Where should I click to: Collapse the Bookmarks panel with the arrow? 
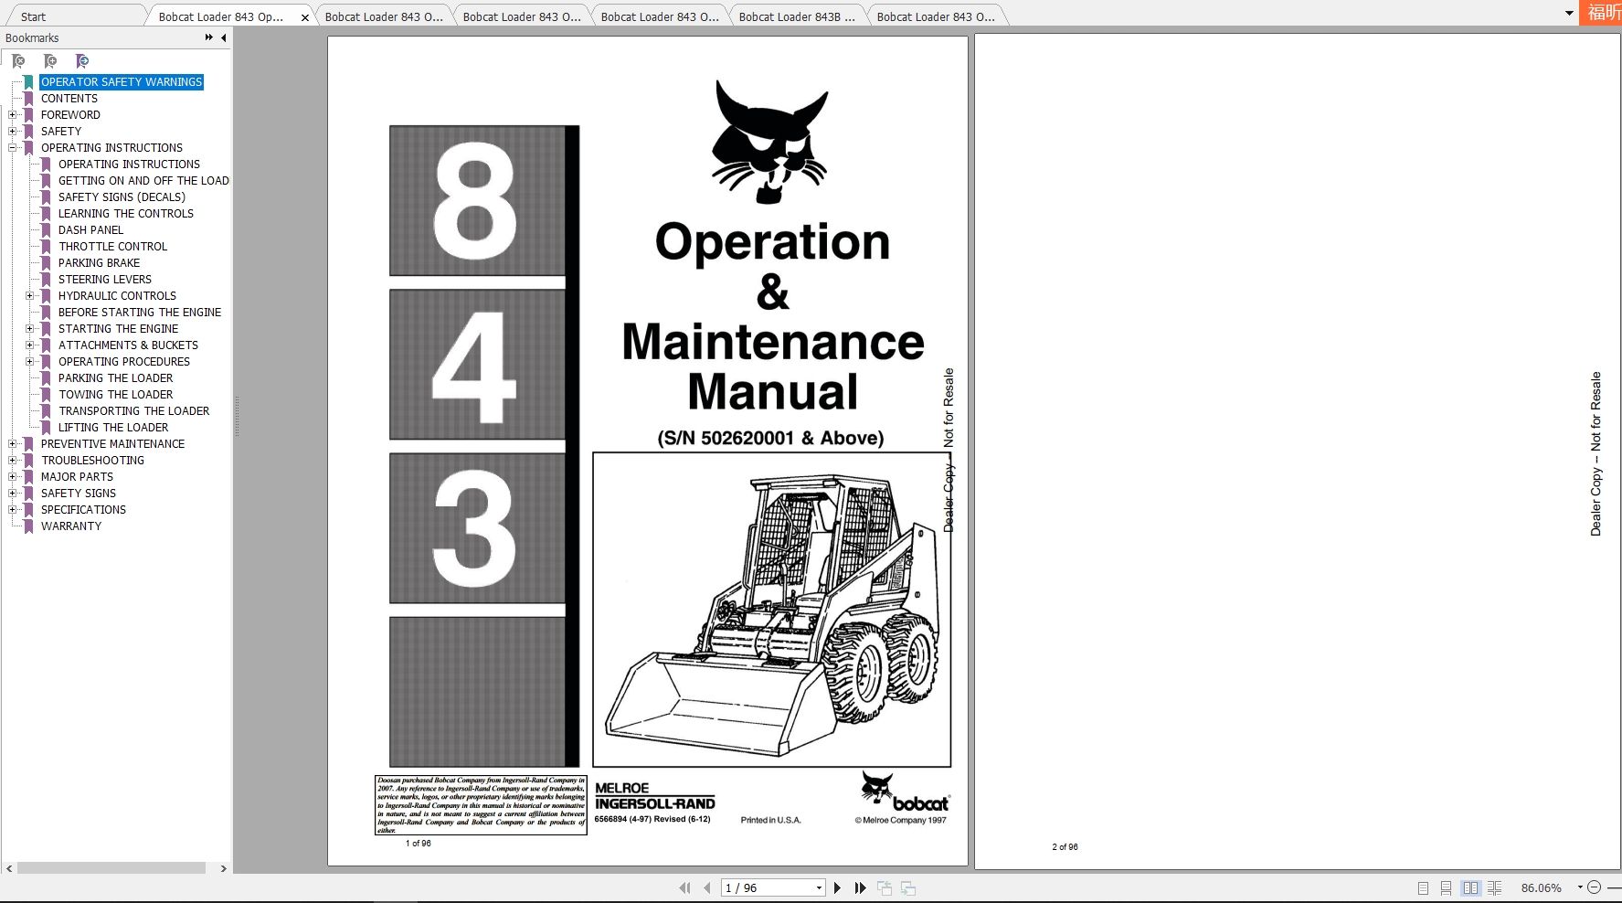tap(222, 37)
